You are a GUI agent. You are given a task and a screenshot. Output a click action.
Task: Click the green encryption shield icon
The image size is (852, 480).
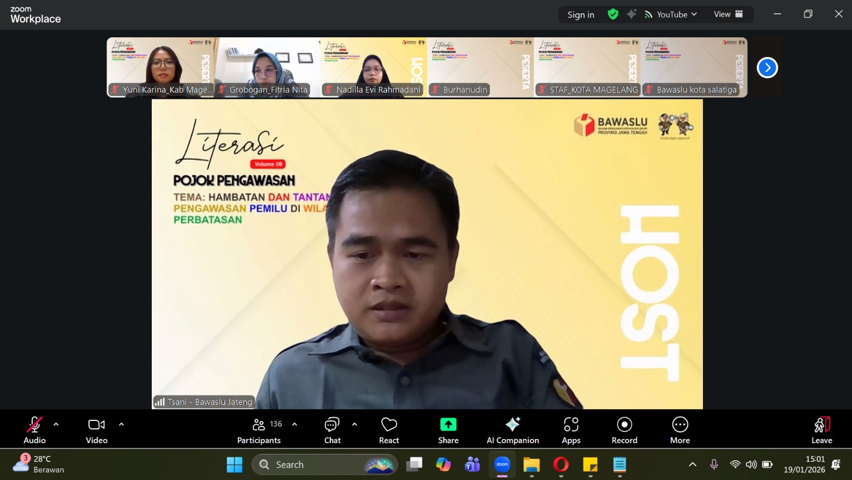[x=613, y=14]
